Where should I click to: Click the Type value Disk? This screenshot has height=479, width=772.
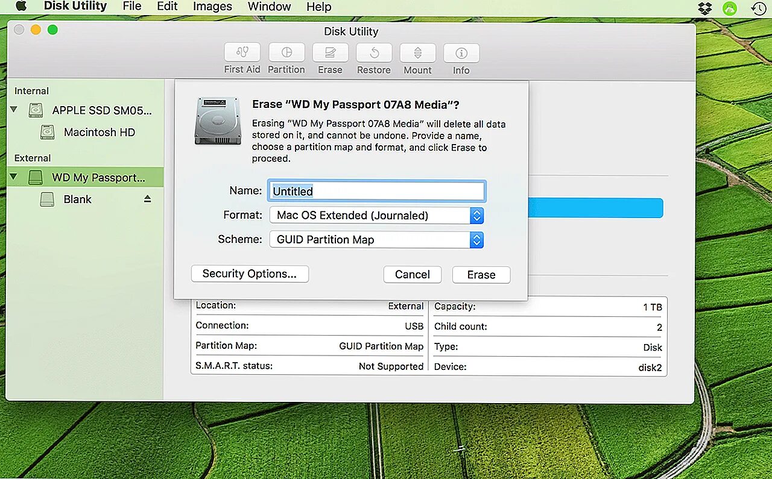click(x=653, y=347)
